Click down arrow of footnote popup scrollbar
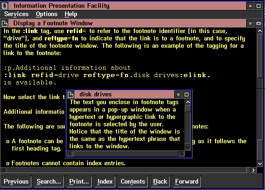This screenshot has width=265, height=190. click(188, 147)
